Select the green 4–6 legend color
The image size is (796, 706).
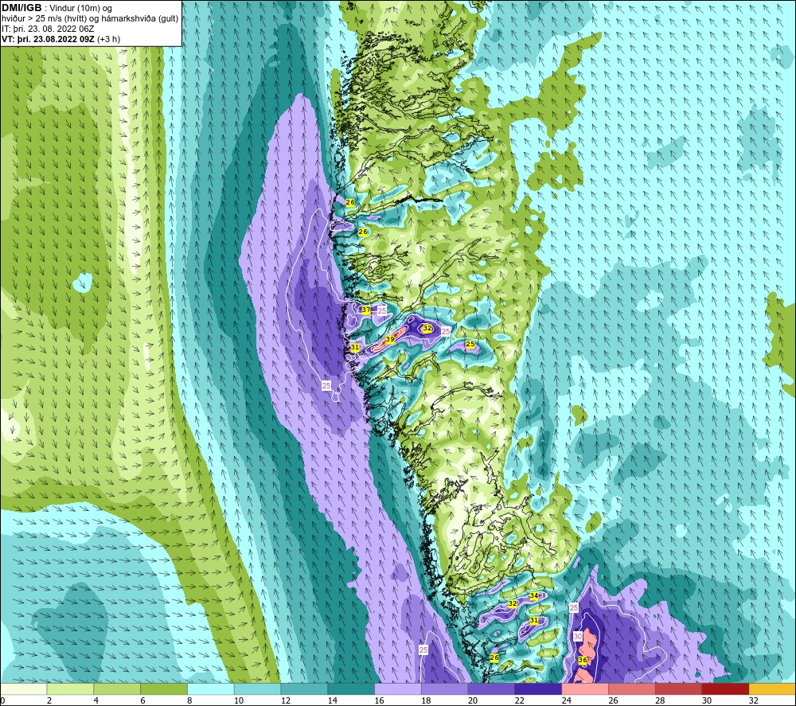(x=117, y=688)
